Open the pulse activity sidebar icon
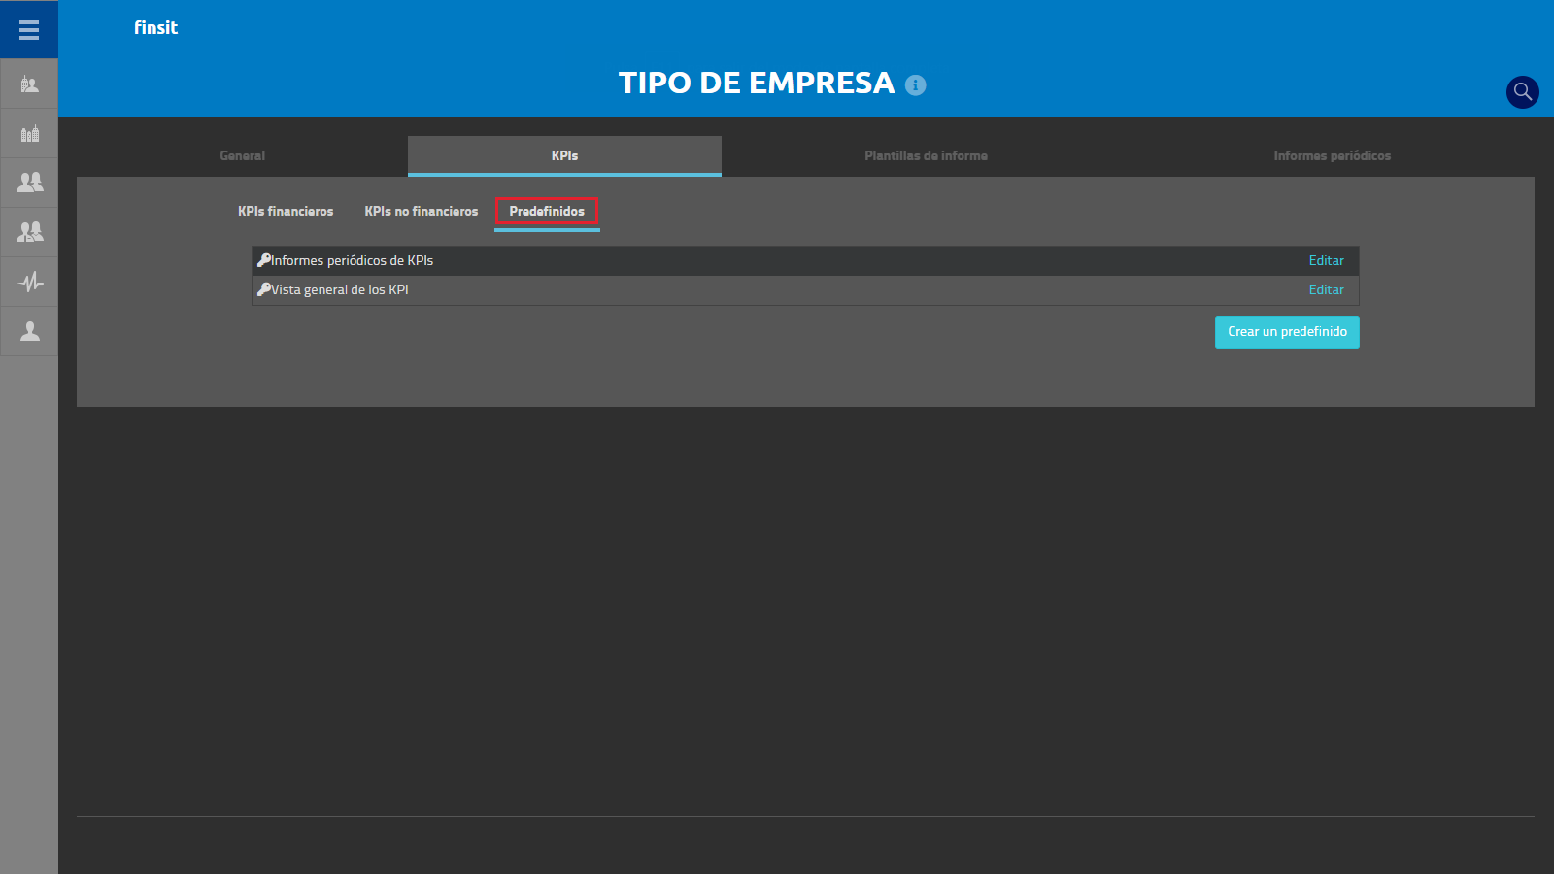The width and height of the screenshot is (1554, 874). 29,282
